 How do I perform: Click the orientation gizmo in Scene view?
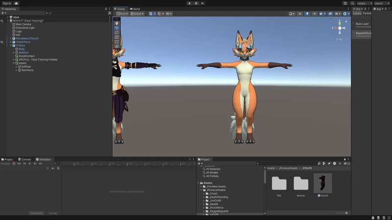tap(340, 28)
